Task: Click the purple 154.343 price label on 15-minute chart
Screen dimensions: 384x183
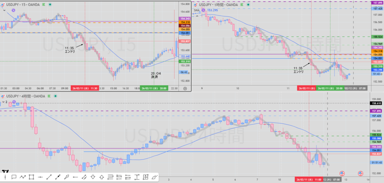Action: coord(185,18)
